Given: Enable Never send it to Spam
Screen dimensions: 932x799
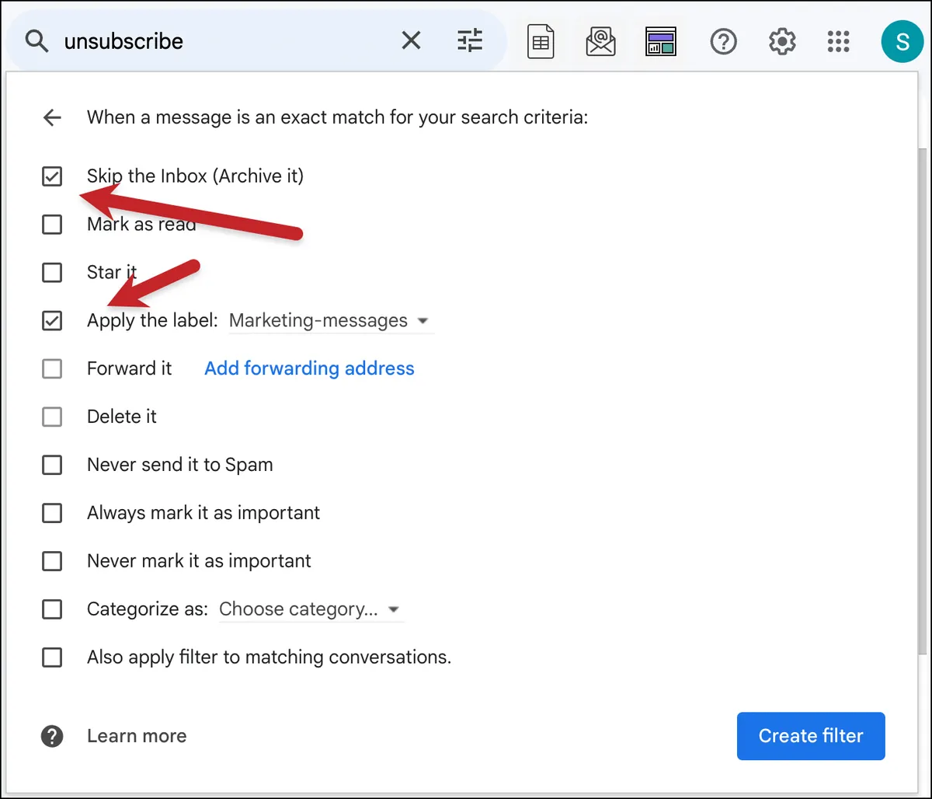Looking at the screenshot, I should 52,465.
